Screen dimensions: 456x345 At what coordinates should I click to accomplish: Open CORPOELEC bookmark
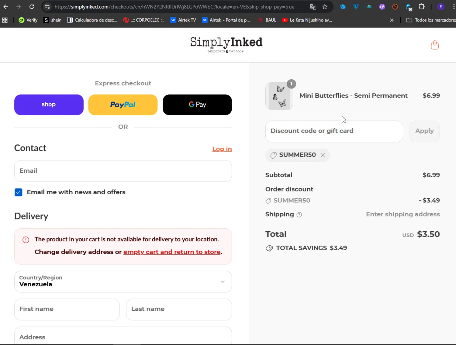coord(143,20)
